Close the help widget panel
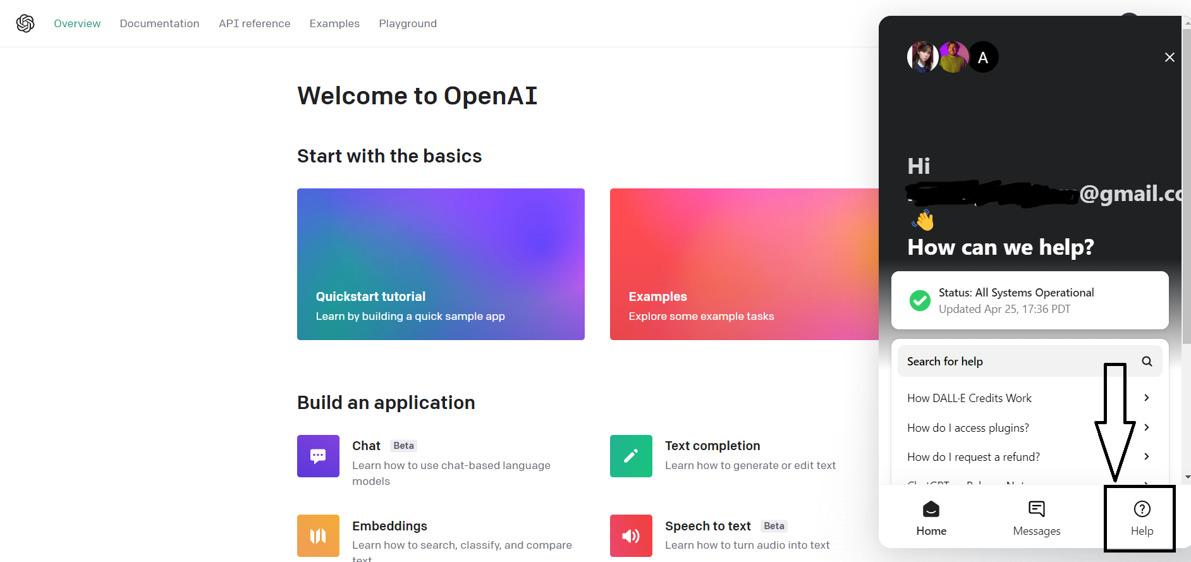 [x=1170, y=58]
